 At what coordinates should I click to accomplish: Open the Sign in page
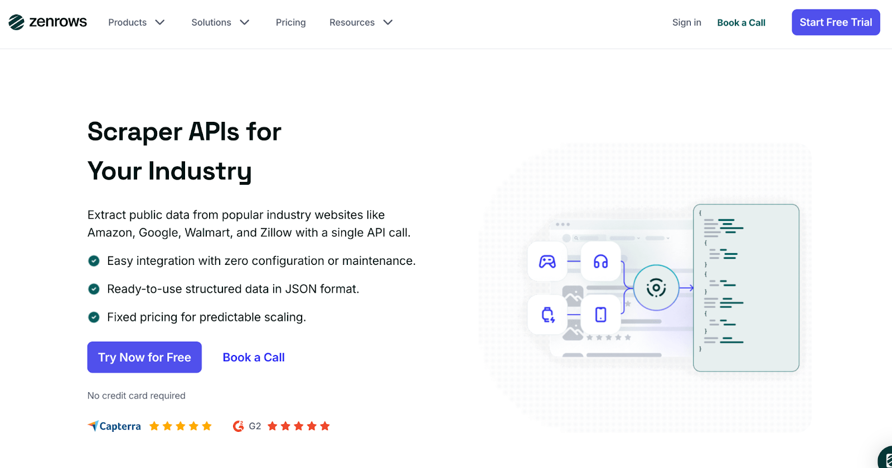point(686,22)
